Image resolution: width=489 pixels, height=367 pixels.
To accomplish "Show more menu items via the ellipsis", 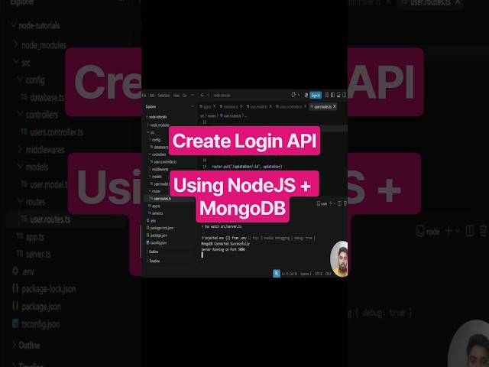I will pos(193,95).
